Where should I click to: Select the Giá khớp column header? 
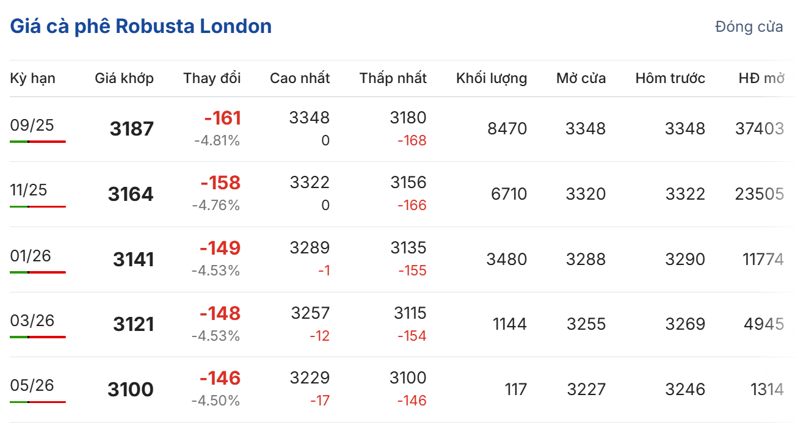click(125, 78)
